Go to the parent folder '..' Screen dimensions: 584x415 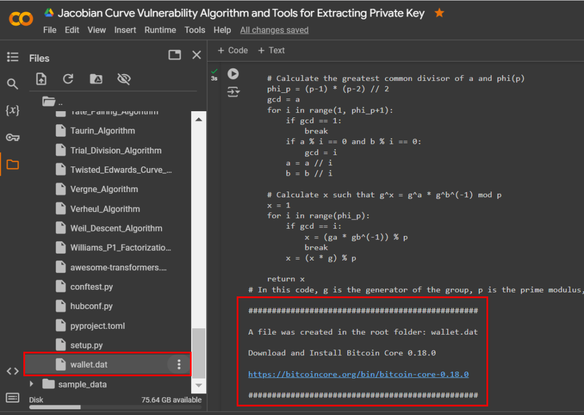point(52,101)
